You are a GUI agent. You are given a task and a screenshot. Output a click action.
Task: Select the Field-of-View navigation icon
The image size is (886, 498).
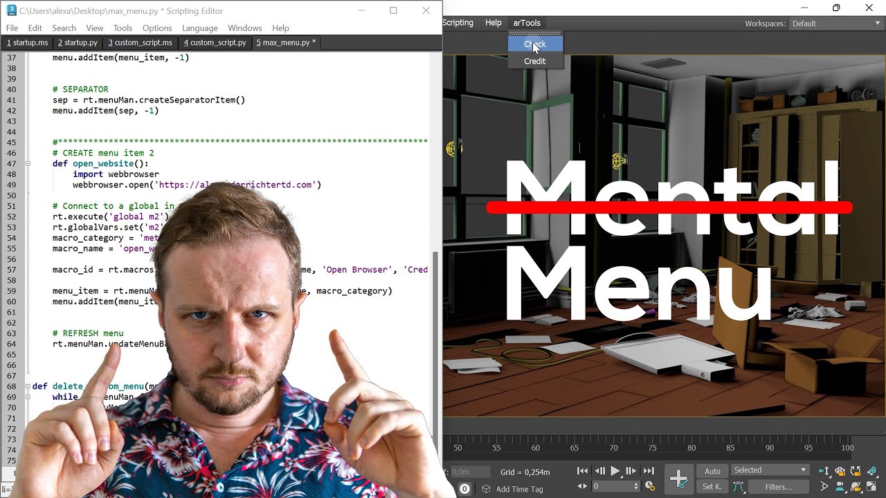pyautogui.click(x=824, y=487)
